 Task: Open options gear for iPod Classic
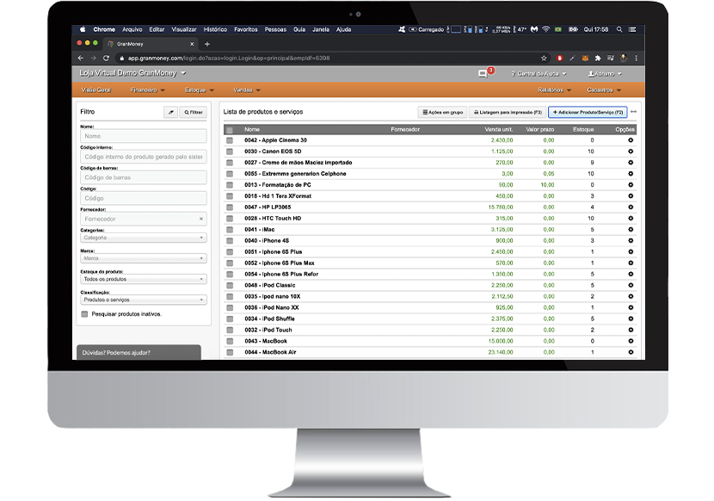coord(631,286)
